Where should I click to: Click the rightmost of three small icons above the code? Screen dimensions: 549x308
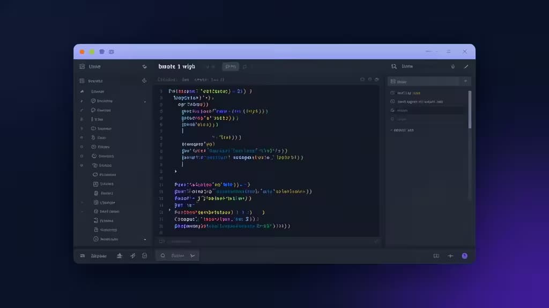tap(377, 80)
